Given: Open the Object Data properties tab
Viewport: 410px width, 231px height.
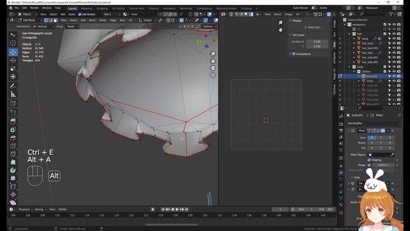Looking at the screenshot, I should [341, 198].
